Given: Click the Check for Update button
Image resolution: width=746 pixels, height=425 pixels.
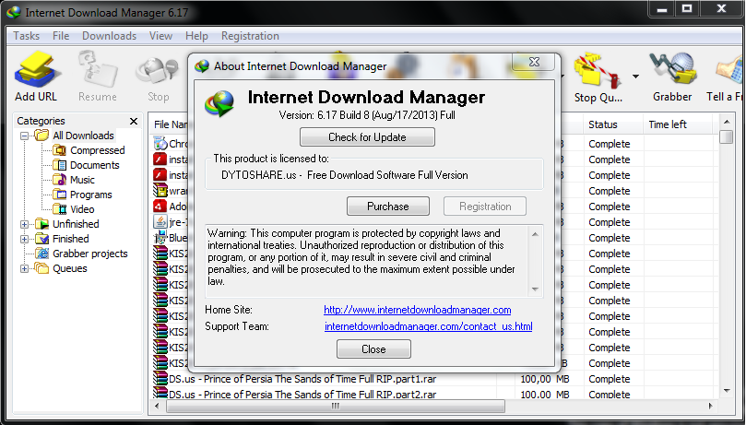Looking at the screenshot, I should click(x=367, y=137).
